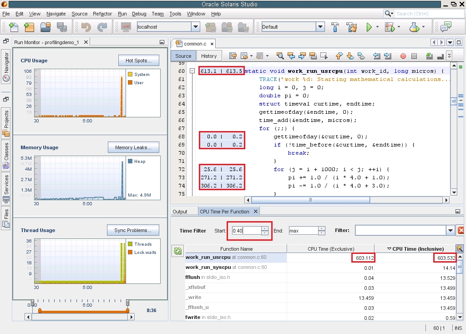Click the timeline start slider handle
This screenshot has width=466, height=334.
click(x=32, y=303)
